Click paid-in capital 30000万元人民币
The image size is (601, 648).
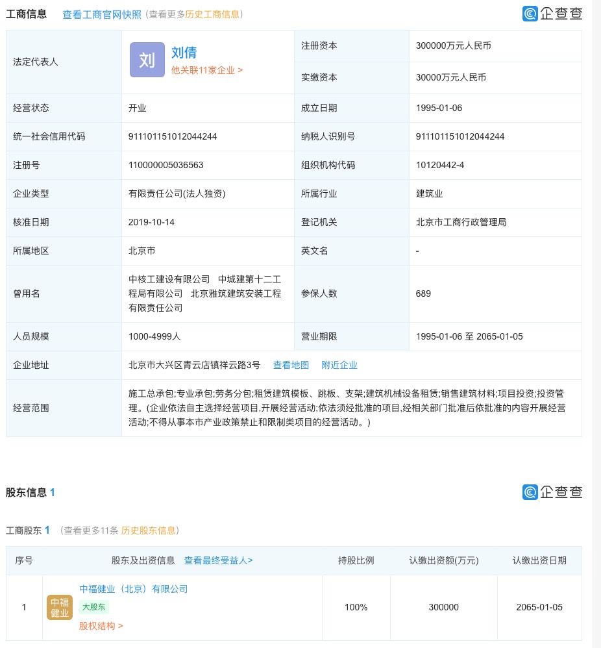click(x=451, y=77)
